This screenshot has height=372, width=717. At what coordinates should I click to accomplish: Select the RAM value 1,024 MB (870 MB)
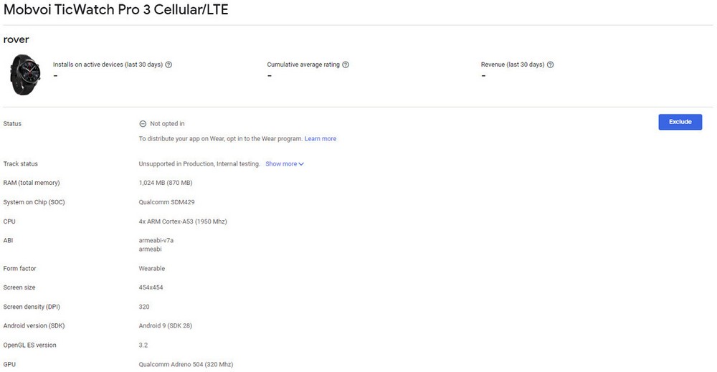point(166,183)
